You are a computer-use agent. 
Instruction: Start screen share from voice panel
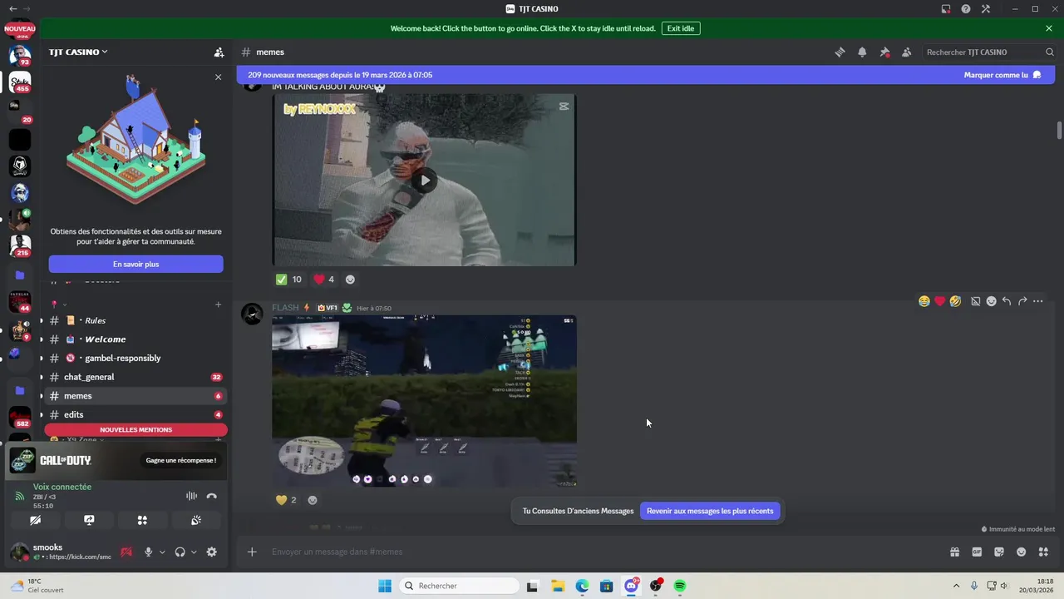pos(89,520)
